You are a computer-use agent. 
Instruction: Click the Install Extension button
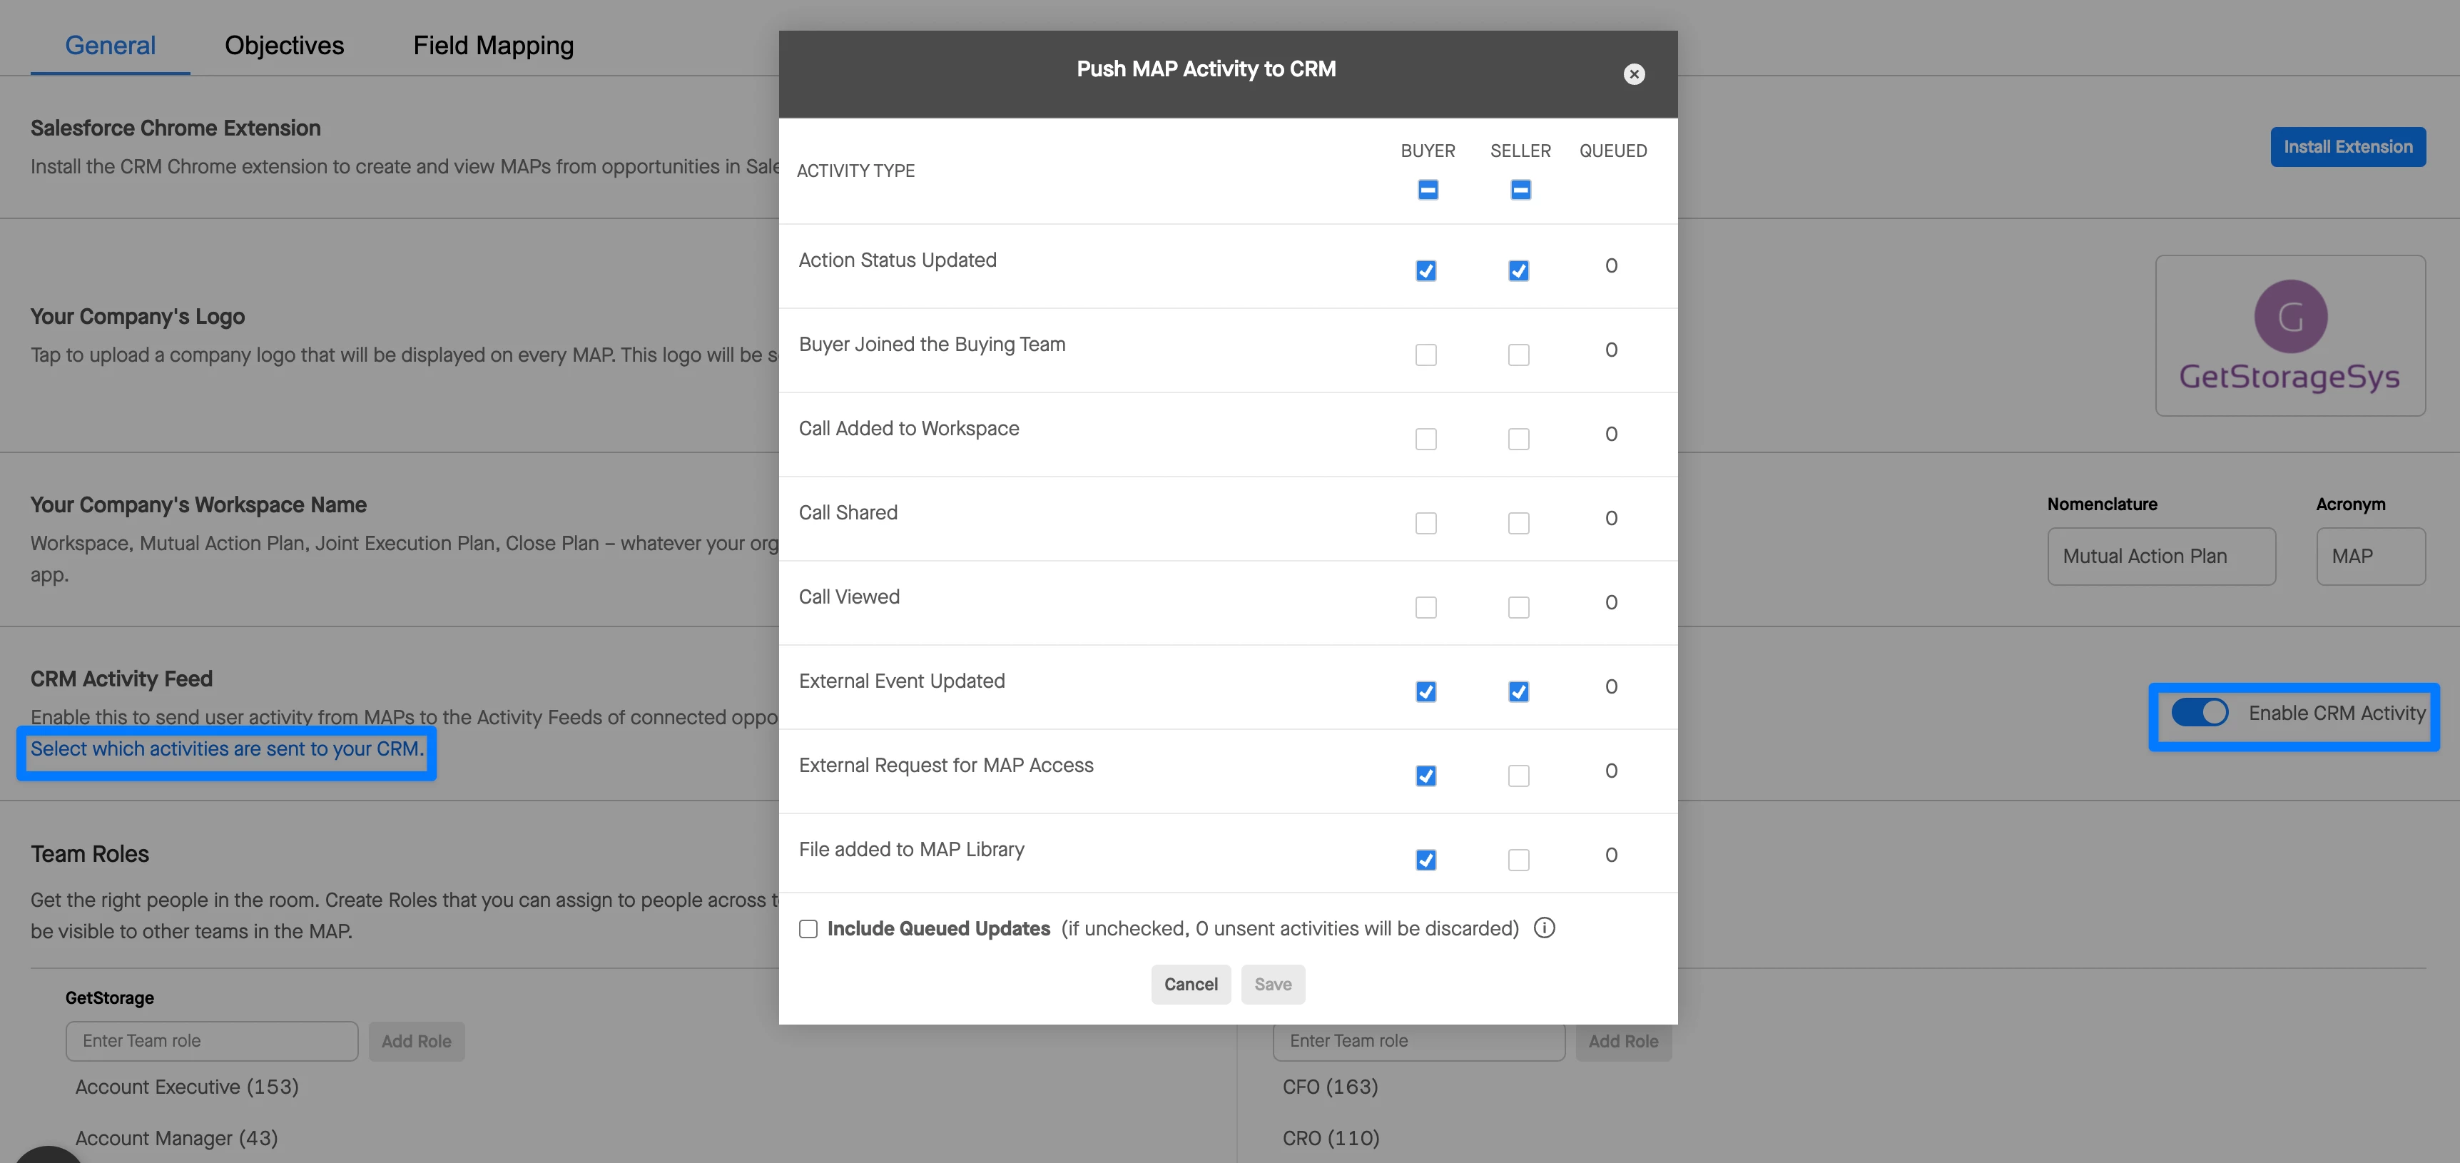2347,147
